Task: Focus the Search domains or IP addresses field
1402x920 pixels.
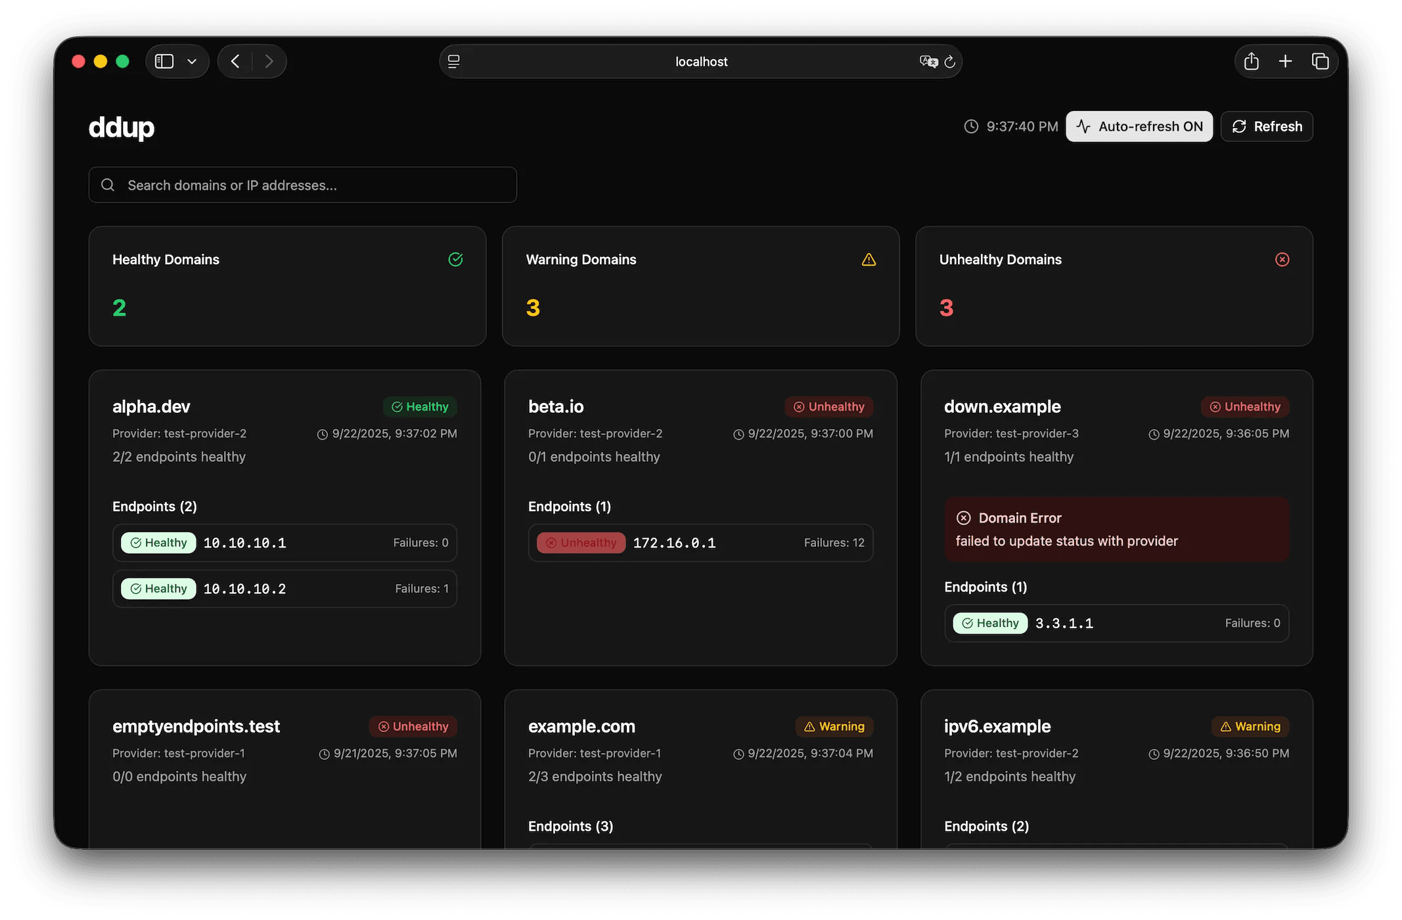Action: [x=303, y=185]
